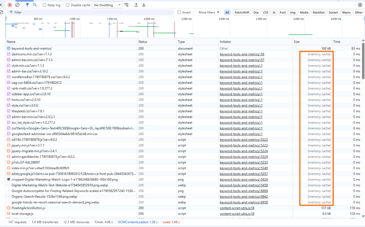Filter by Wasm requests

[346, 12]
